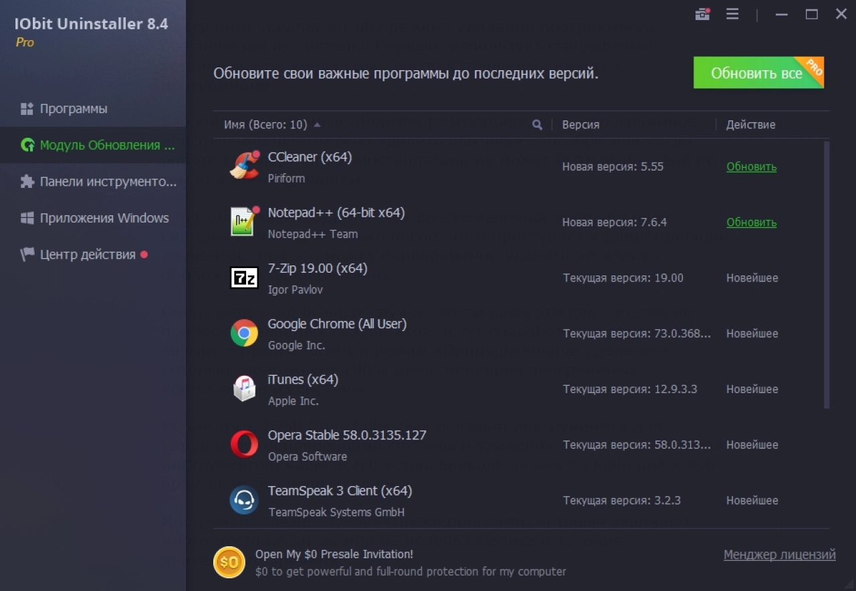
Task: Select Opera Stable 58.0.3135.127 name
Action: click(x=347, y=435)
